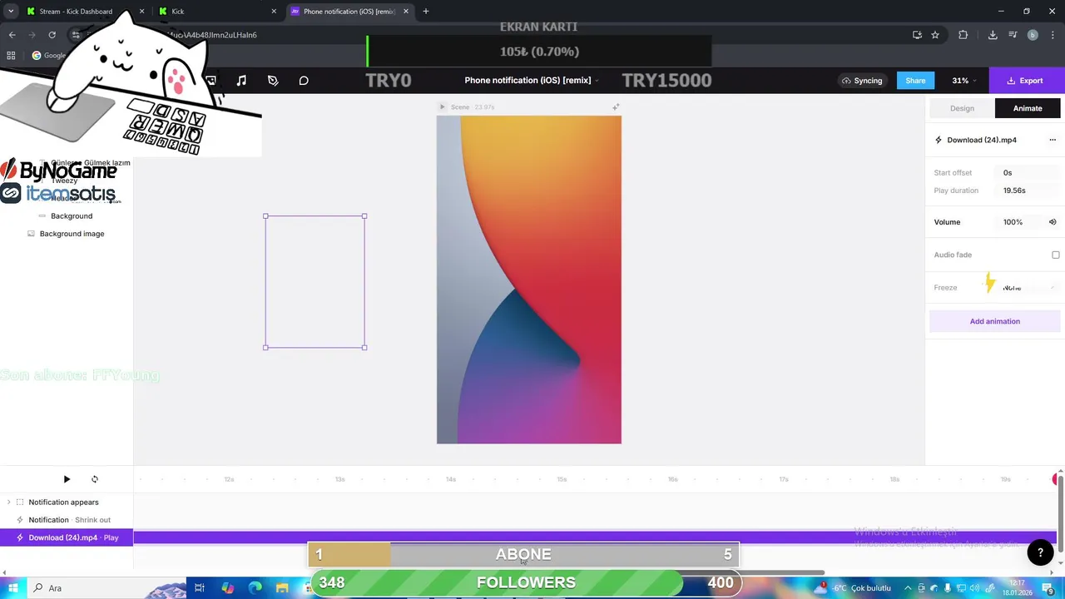Image resolution: width=1065 pixels, height=599 pixels.
Task: Click the sparkle icon above the scene
Action: (x=616, y=107)
